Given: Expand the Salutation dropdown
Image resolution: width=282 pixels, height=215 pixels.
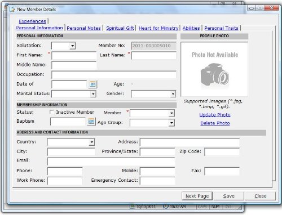Looking at the screenshot, I should [x=72, y=46].
